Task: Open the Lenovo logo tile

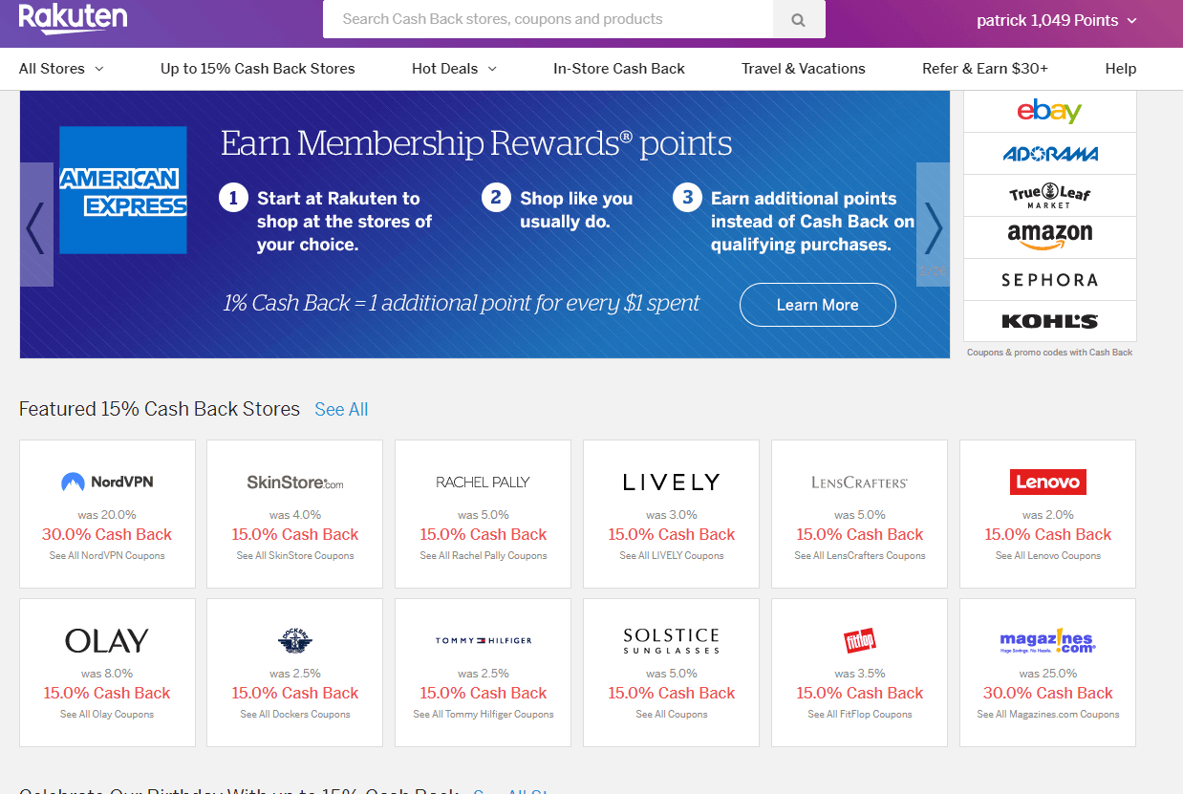Action: pos(1047,483)
